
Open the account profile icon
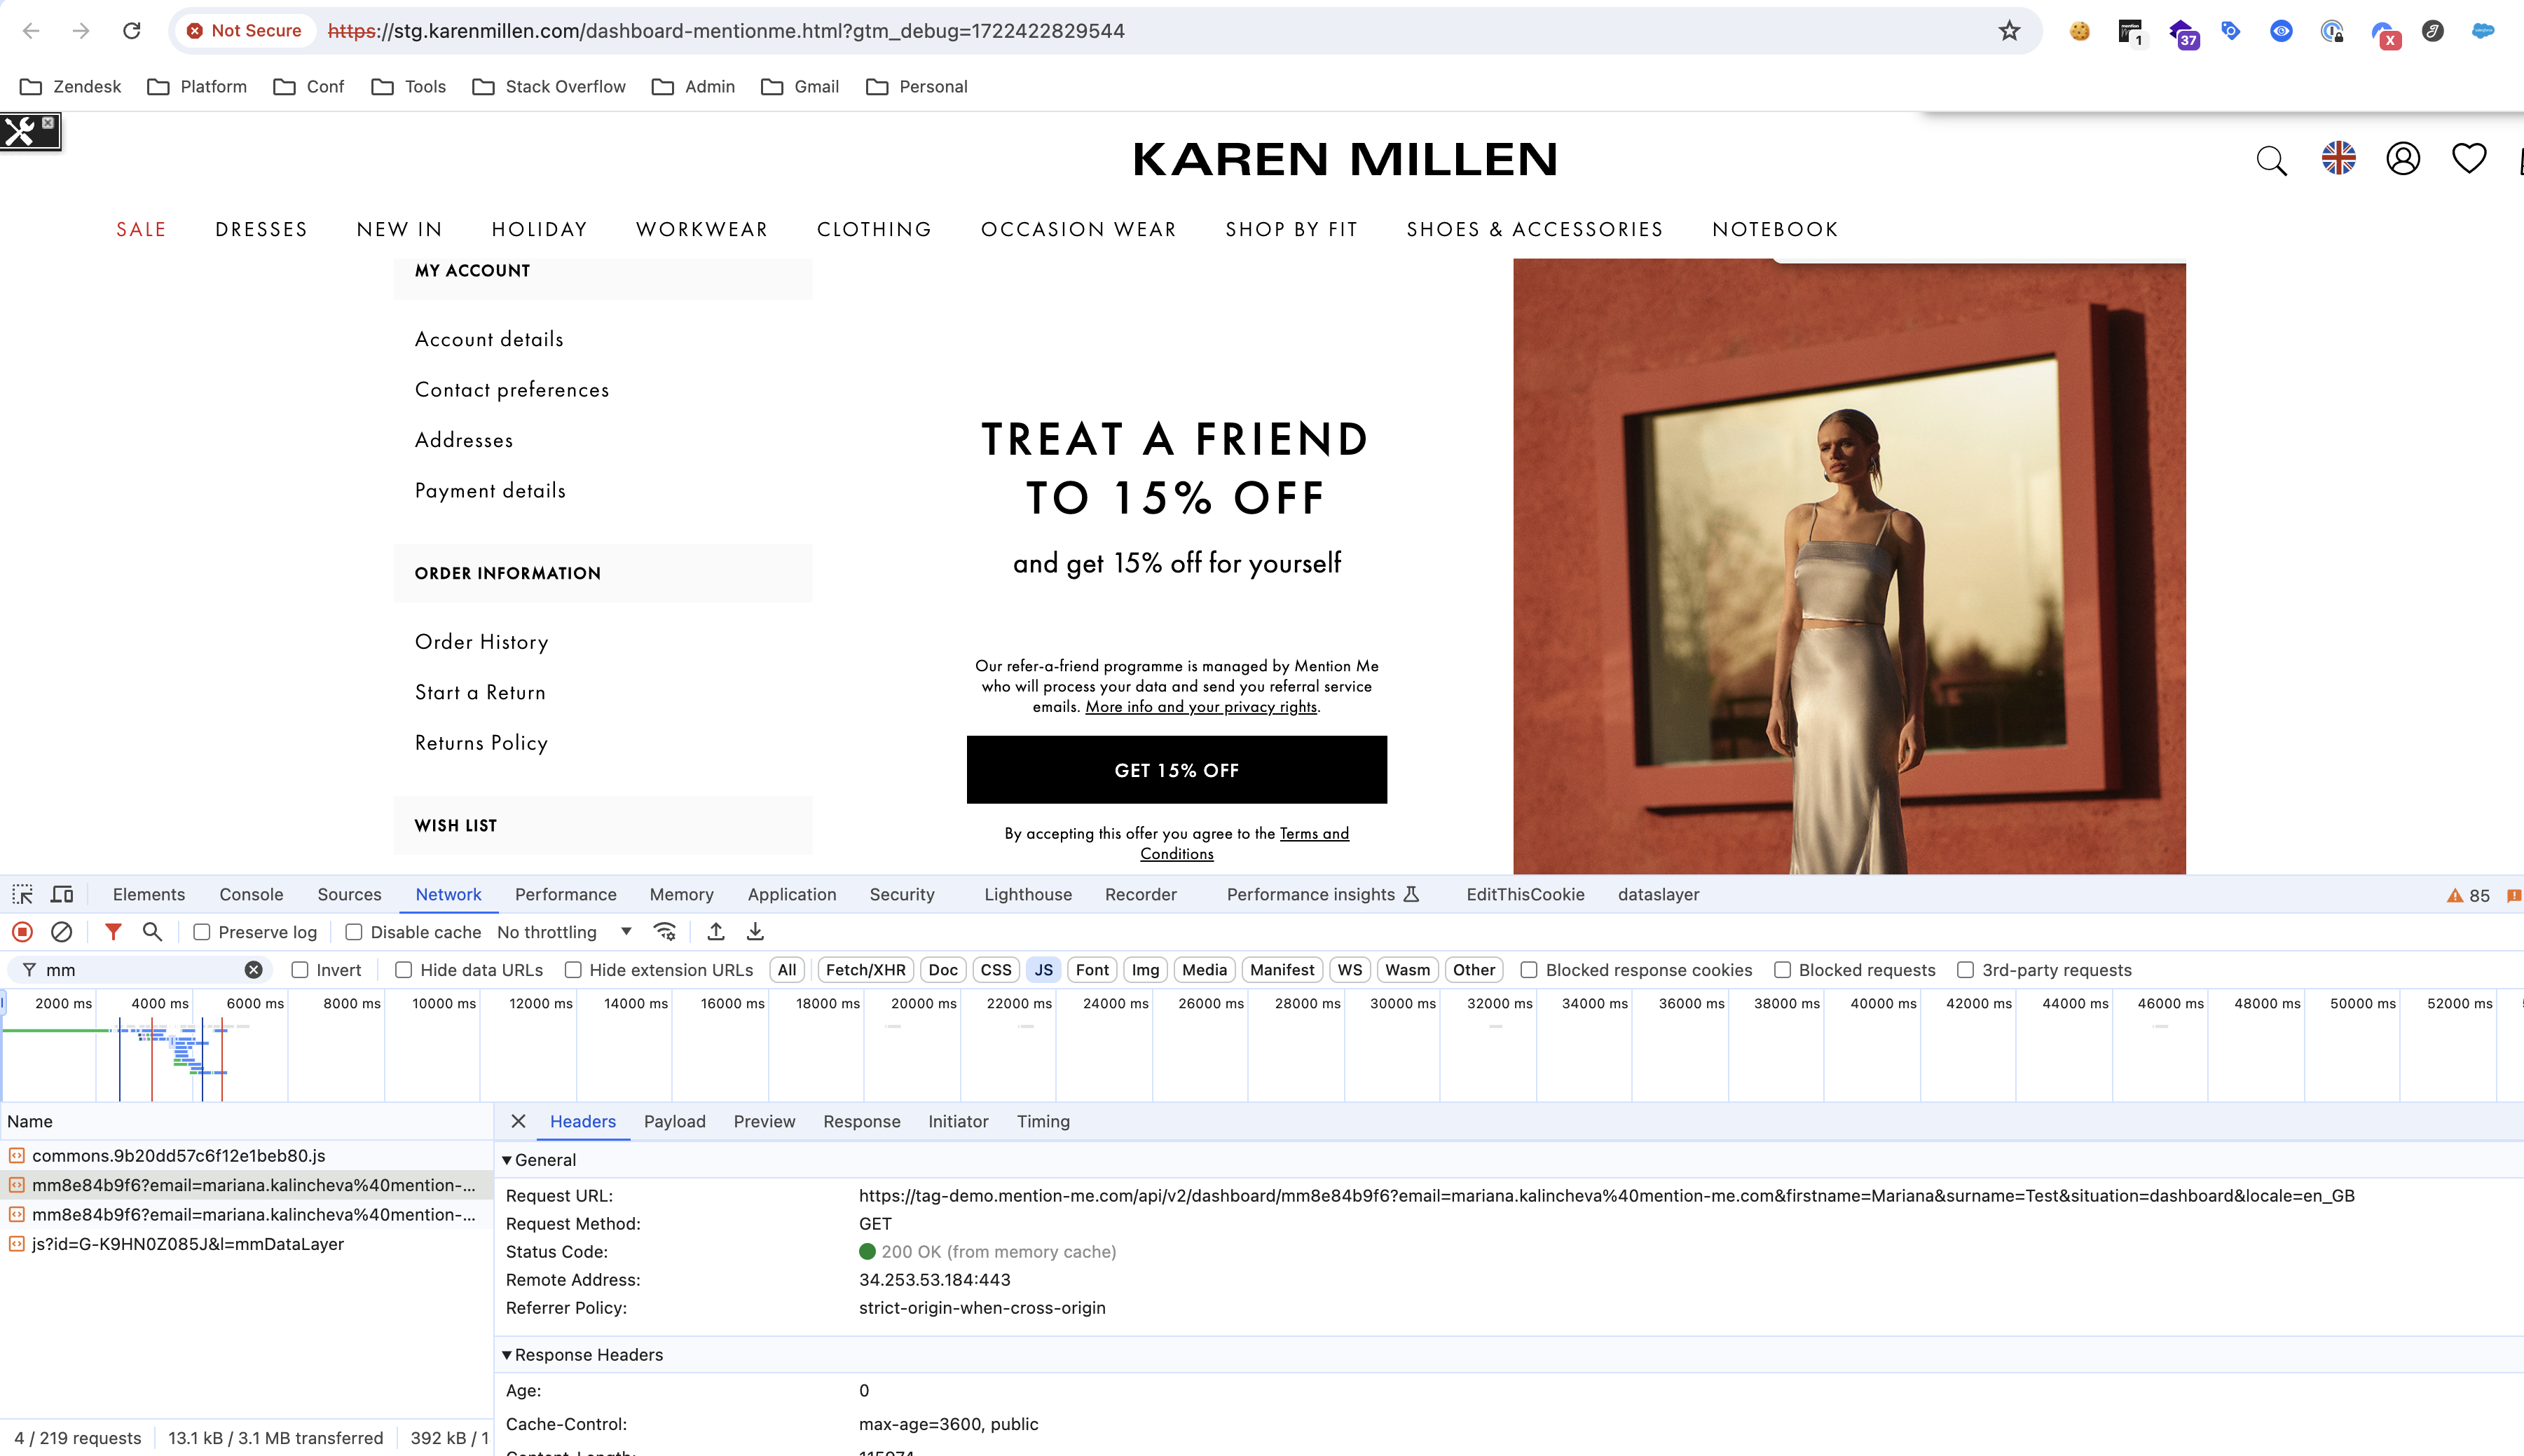click(2403, 158)
